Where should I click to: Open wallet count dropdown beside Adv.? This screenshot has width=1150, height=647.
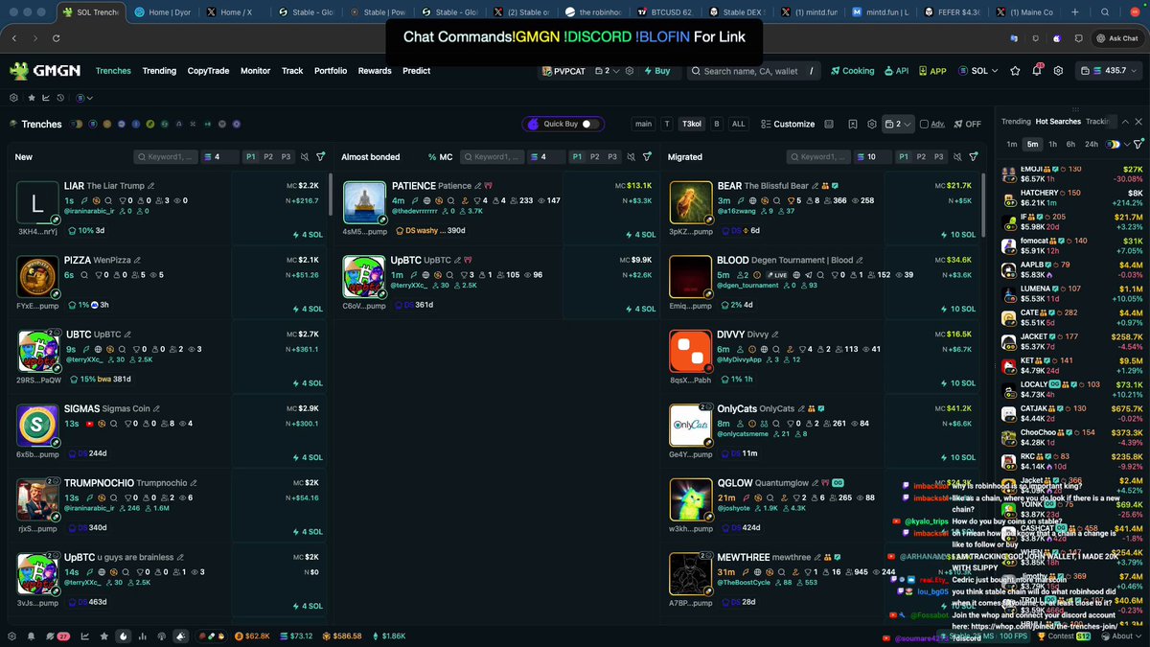[x=898, y=124]
